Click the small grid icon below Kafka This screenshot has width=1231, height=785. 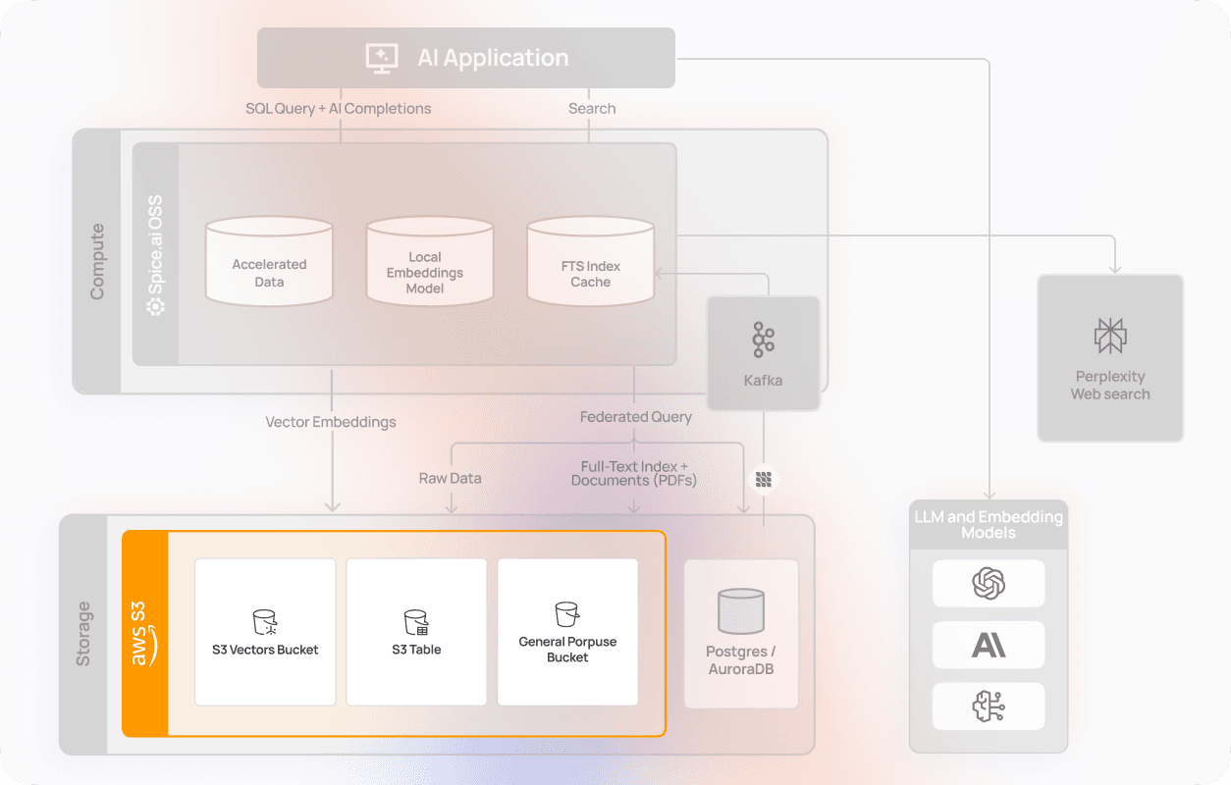(764, 478)
